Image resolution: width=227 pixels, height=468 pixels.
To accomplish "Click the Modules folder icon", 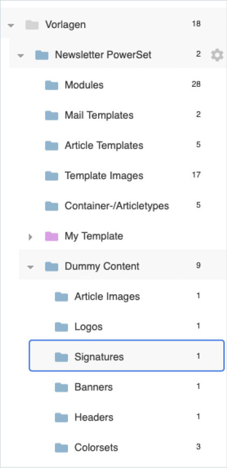I will pos(52,85).
